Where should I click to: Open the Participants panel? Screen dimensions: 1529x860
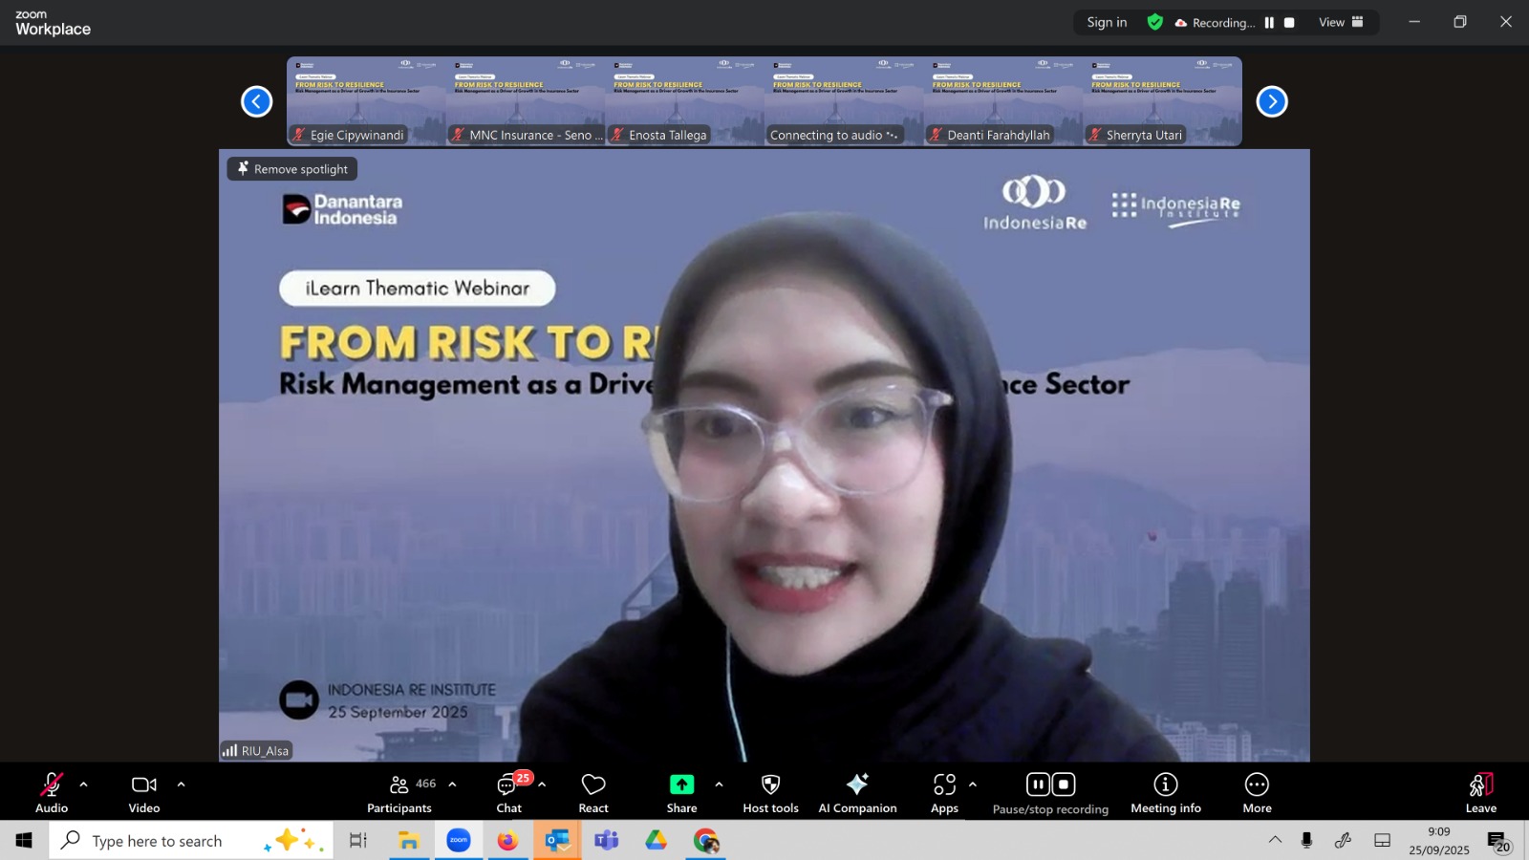point(399,793)
